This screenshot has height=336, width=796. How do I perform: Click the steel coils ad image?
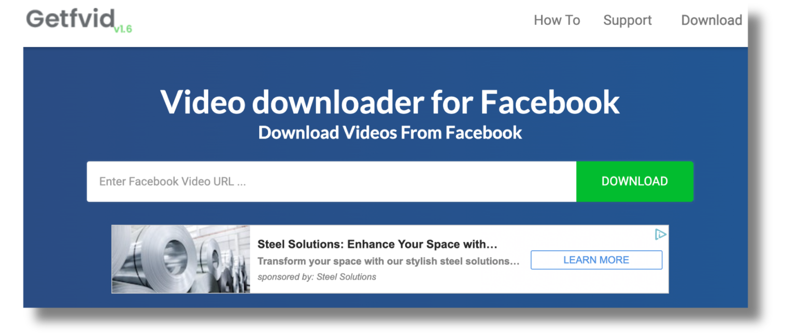click(180, 259)
